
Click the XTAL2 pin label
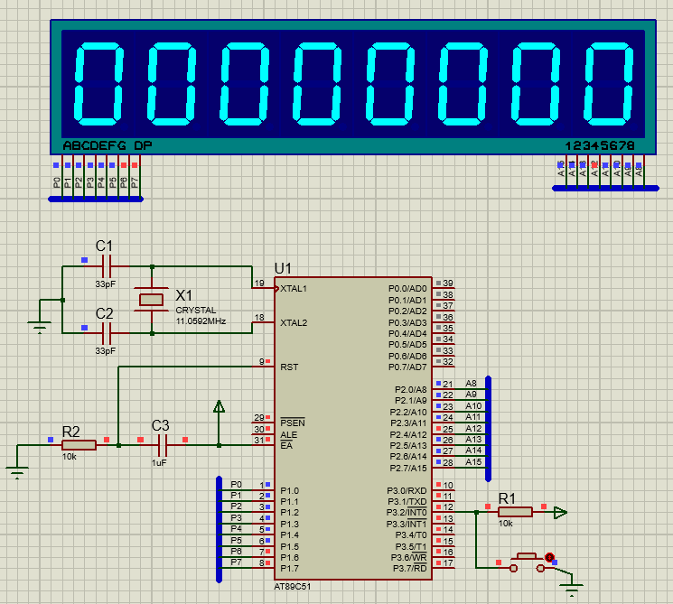294,322
